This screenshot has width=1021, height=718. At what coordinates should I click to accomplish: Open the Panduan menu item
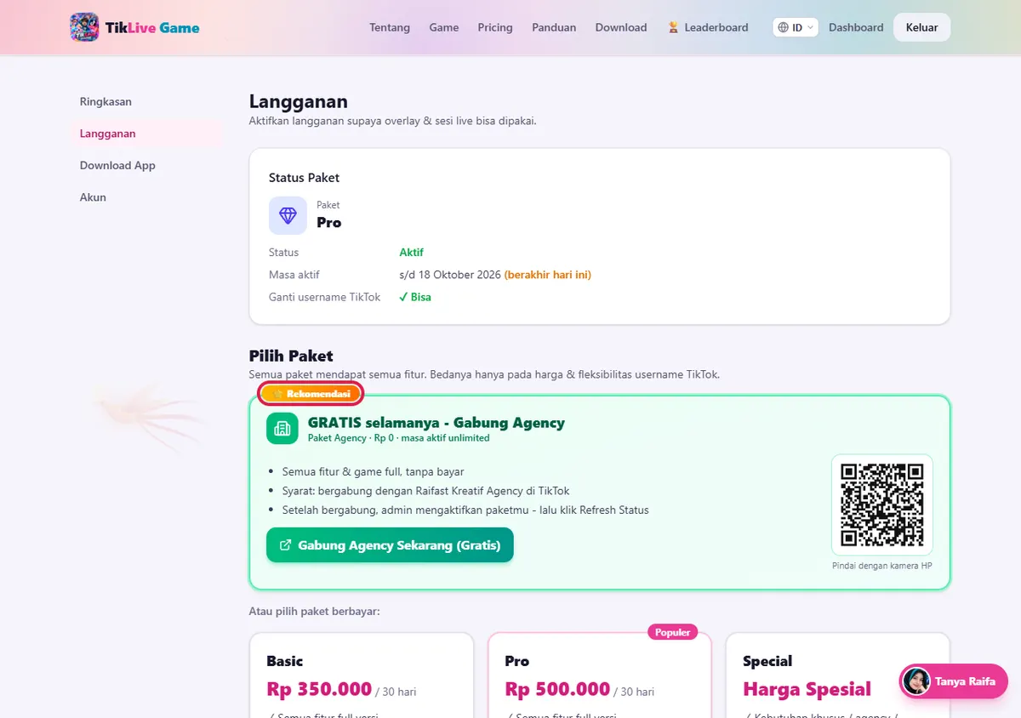pyautogui.click(x=554, y=27)
